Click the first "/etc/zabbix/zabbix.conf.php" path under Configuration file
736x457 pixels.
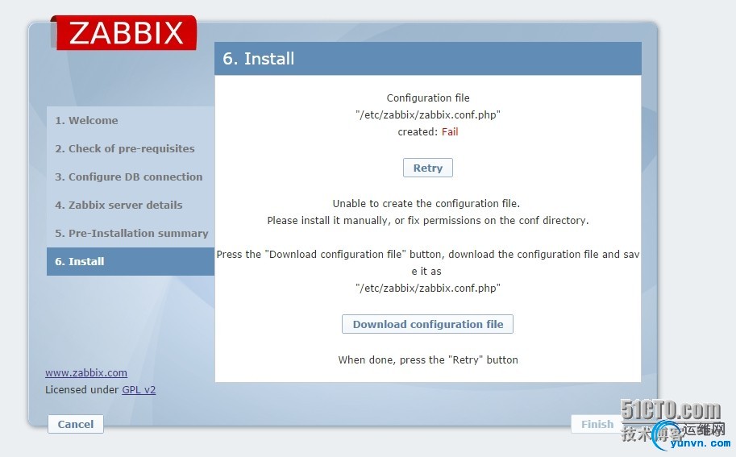click(427, 115)
